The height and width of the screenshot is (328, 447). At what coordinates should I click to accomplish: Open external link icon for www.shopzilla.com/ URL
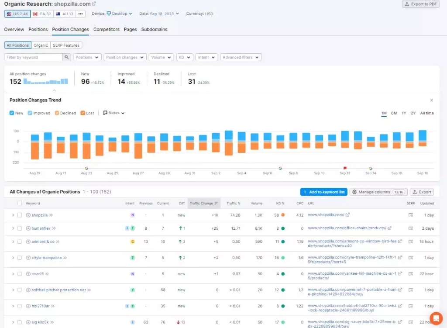point(347,215)
